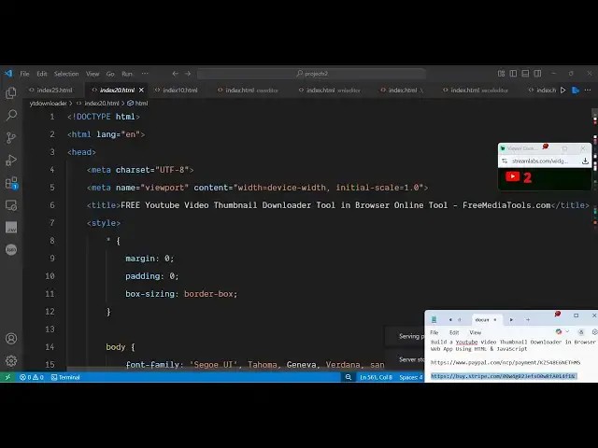Open errors and warnings count in status bar

click(x=32, y=377)
